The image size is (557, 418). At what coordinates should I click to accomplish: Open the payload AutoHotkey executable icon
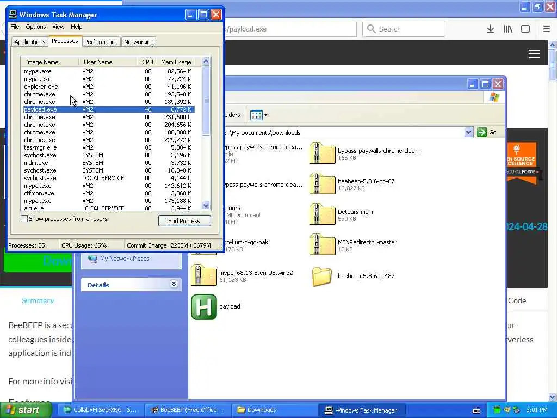[x=204, y=307]
